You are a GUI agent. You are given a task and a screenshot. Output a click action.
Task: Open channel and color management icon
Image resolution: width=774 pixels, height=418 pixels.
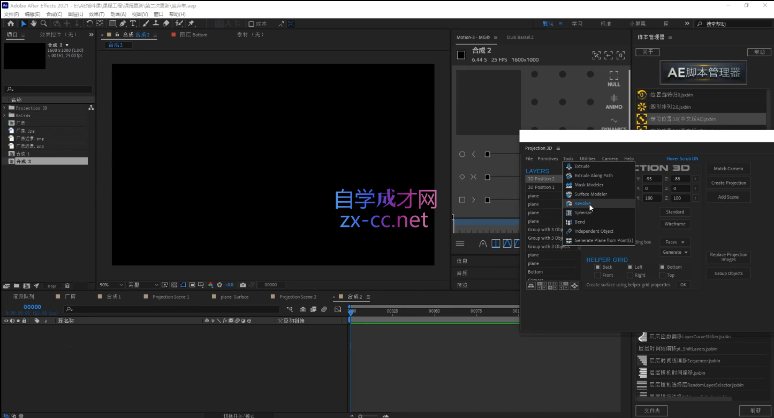(x=210, y=285)
